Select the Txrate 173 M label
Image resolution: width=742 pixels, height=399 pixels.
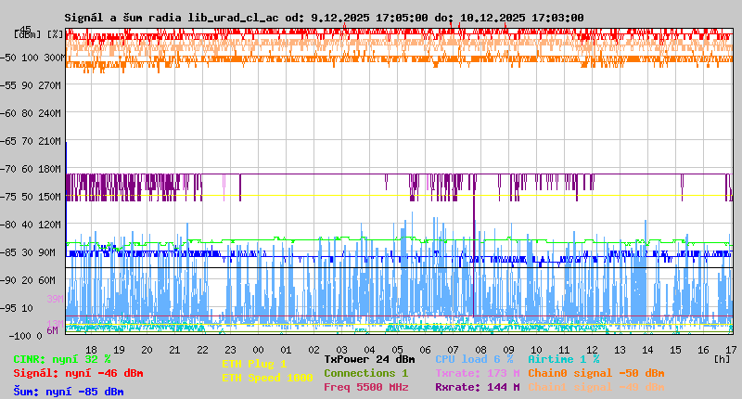pos(477,373)
